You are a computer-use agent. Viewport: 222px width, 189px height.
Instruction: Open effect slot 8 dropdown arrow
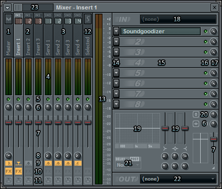(x=116, y=104)
